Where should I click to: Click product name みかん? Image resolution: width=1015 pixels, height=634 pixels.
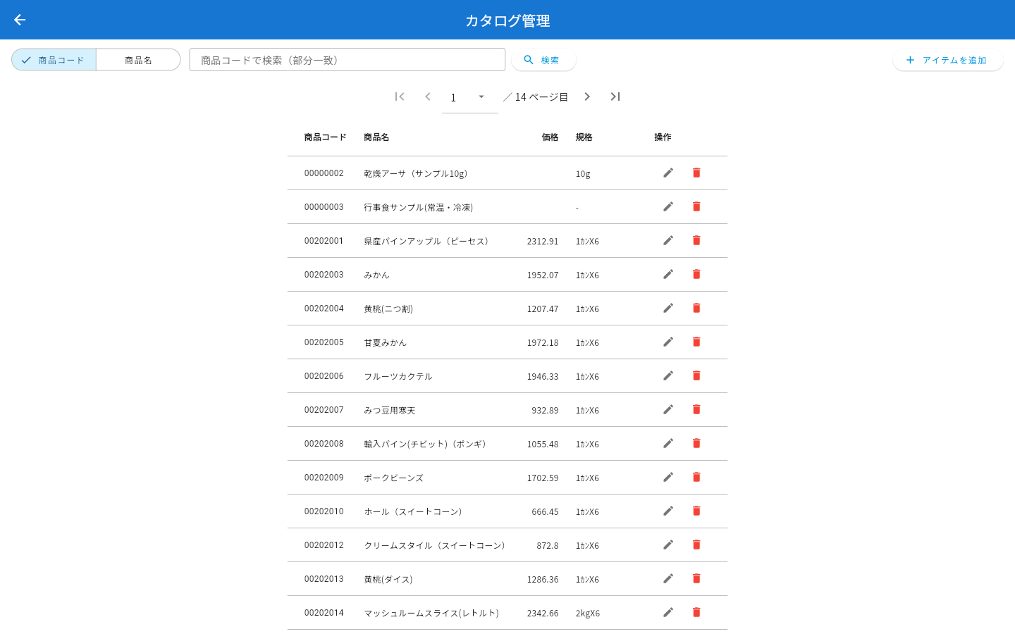[x=376, y=275]
